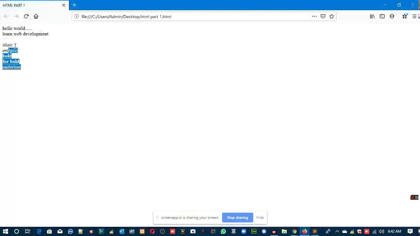Open the Library bookshelf icon
The image size is (420, 236).
pos(372,16)
